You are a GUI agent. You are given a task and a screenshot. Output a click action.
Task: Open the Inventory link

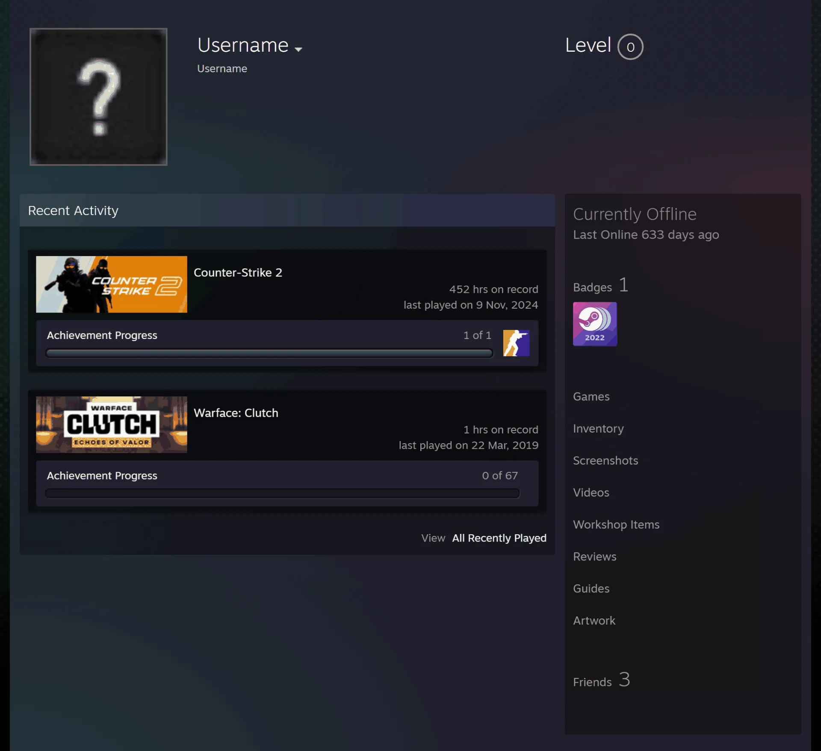coord(598,429)
